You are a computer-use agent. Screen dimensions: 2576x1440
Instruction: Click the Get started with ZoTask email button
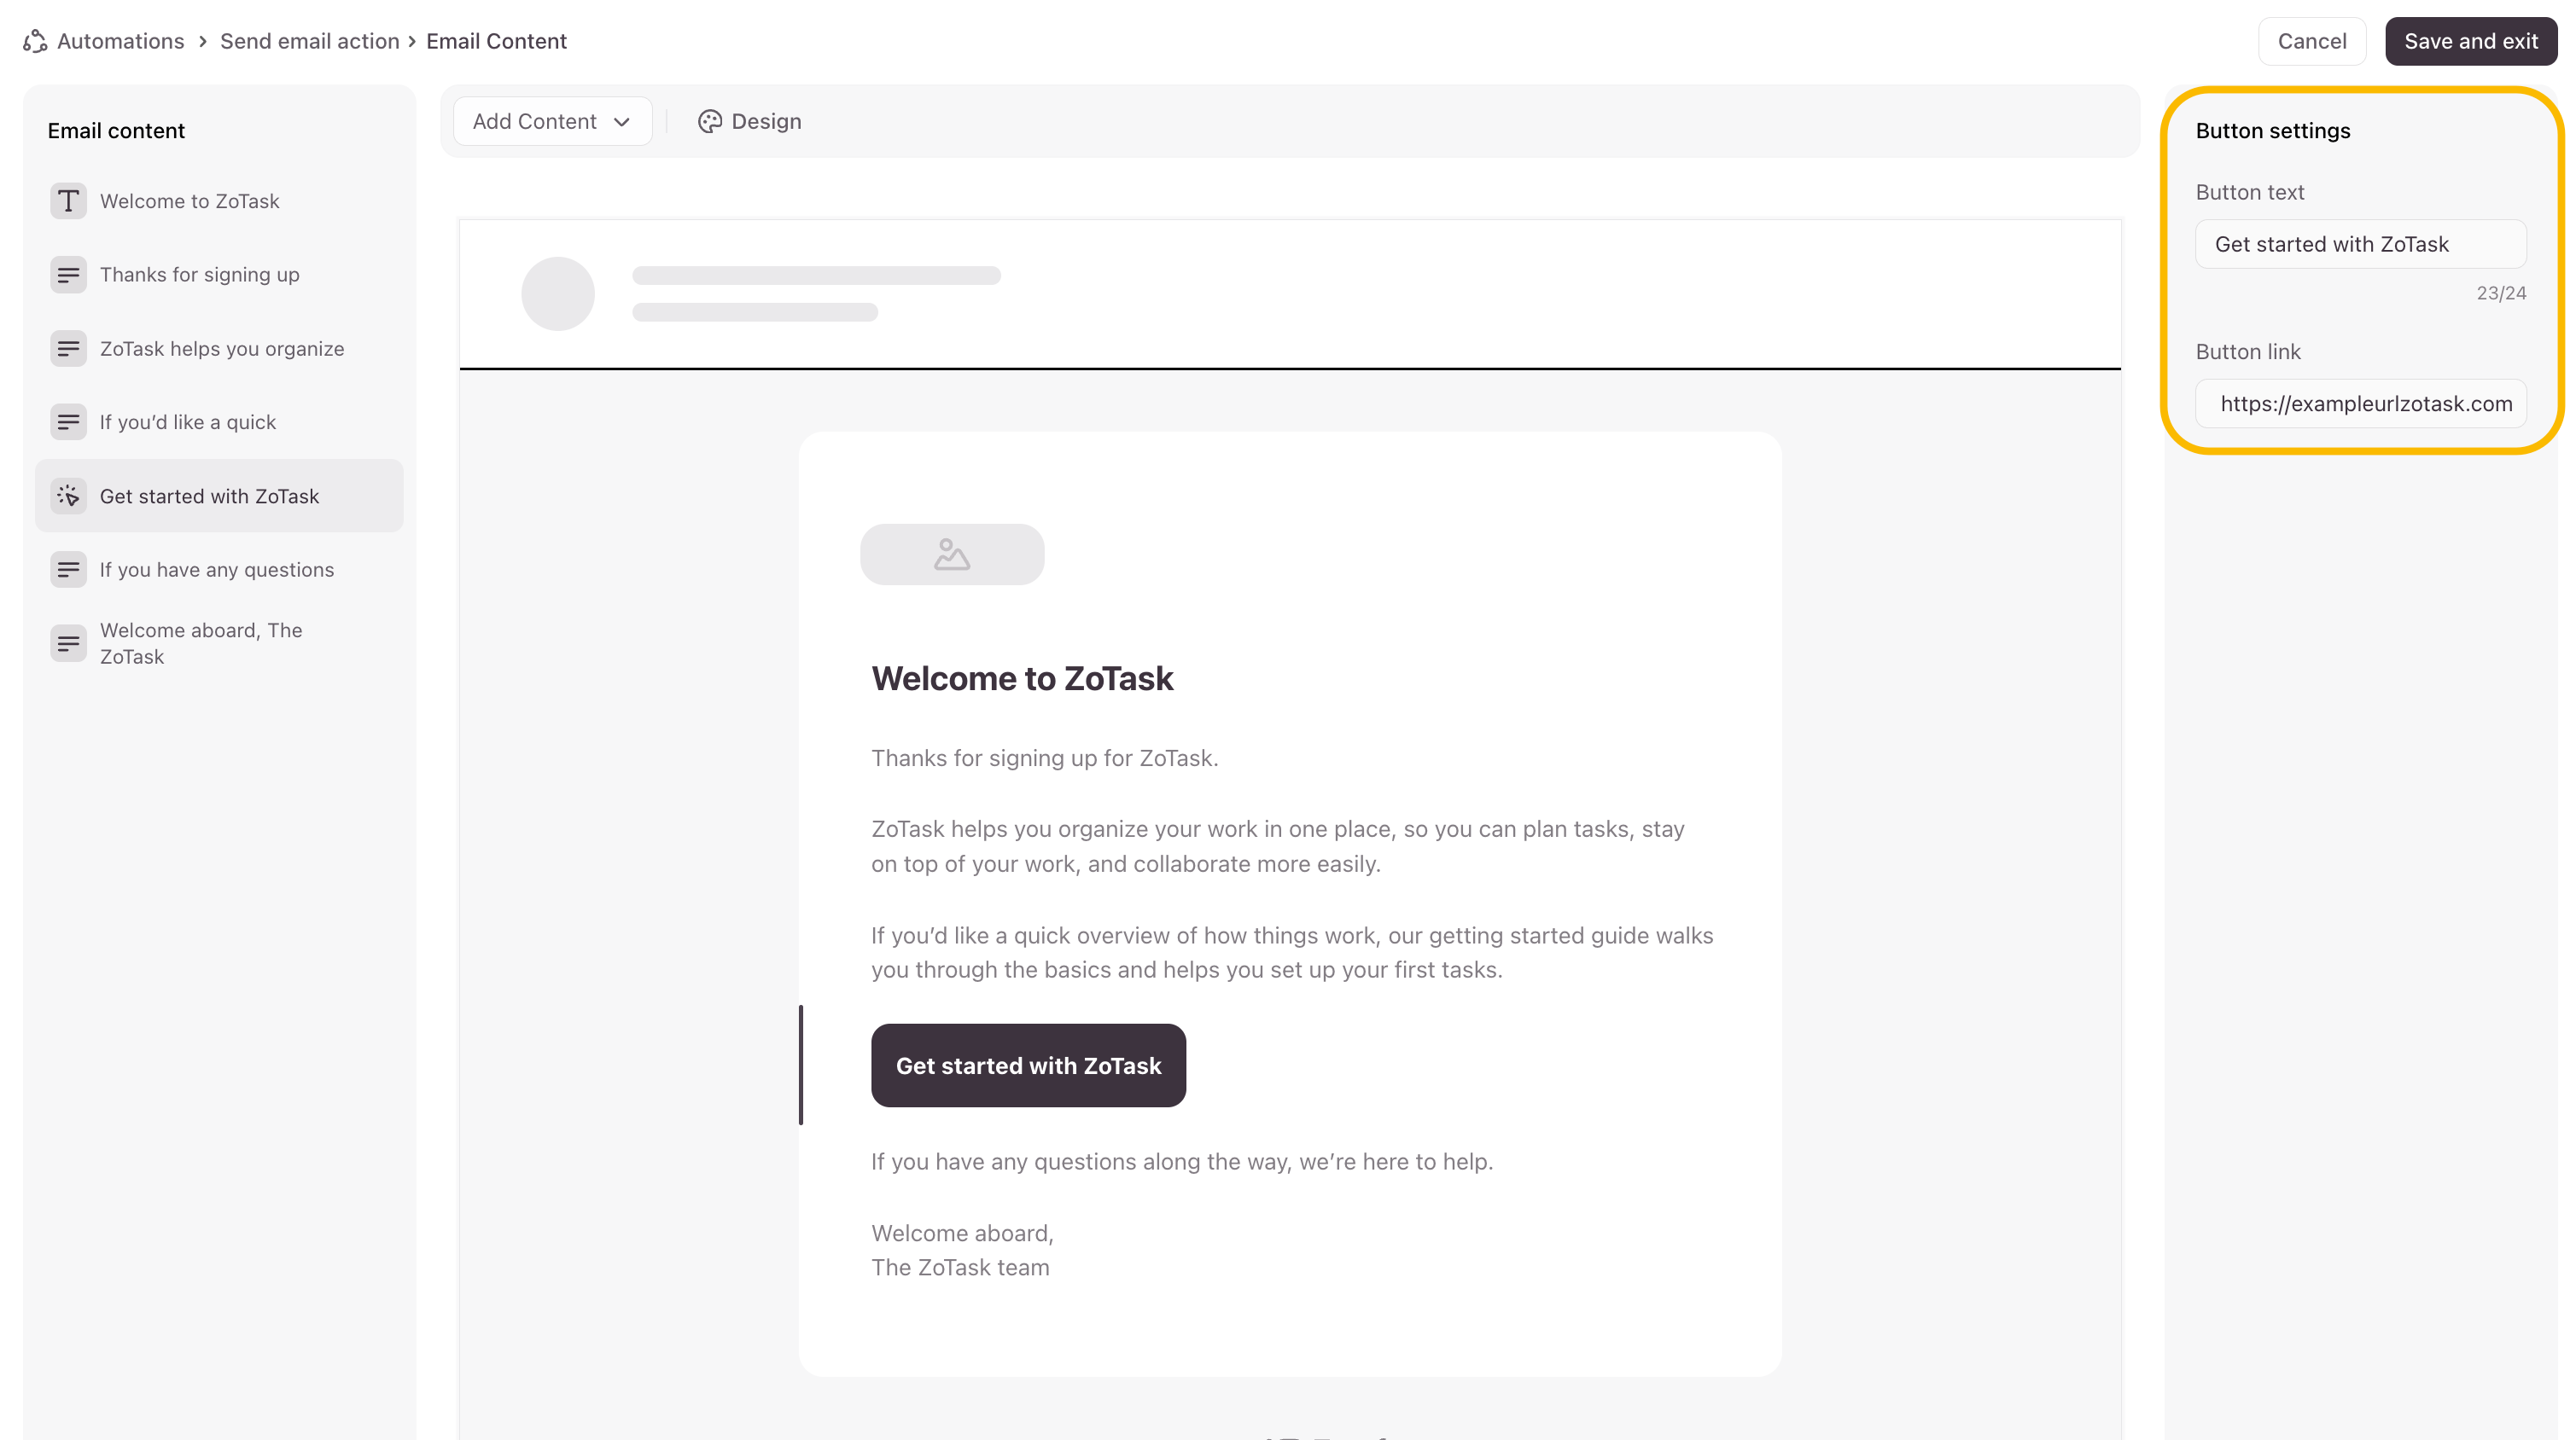1028,1065
